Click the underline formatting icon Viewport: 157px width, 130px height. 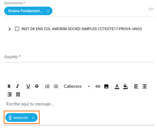point(28,86)
